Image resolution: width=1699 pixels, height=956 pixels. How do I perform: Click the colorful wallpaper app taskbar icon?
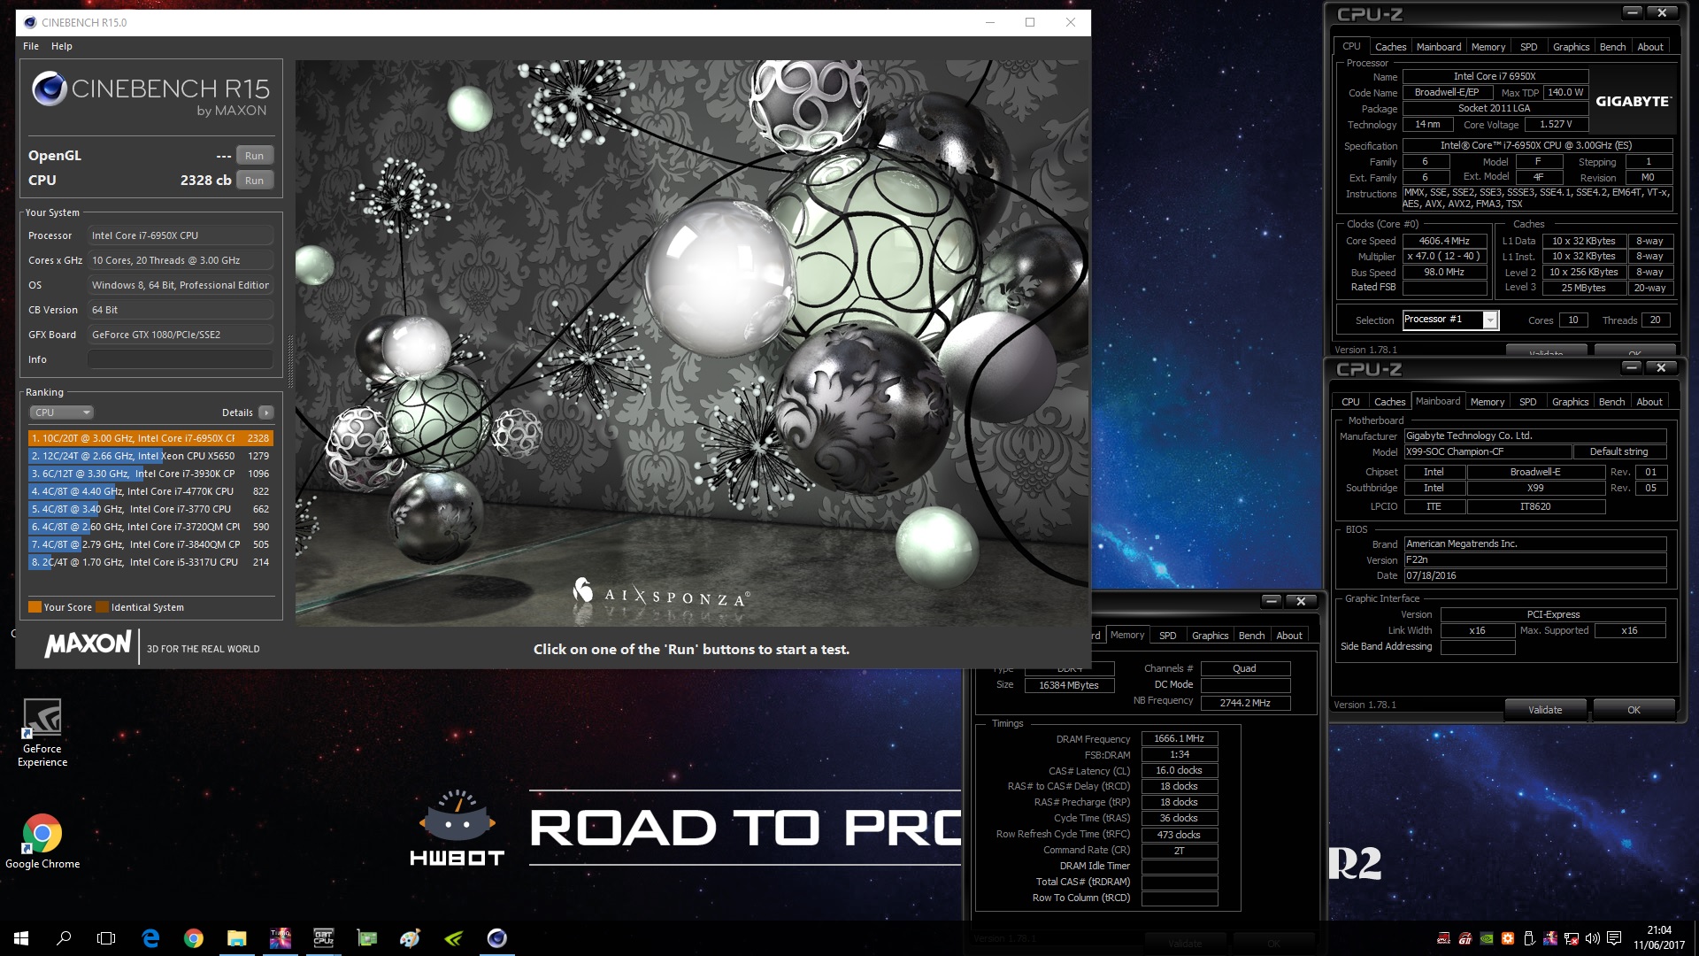click(280, 938)
